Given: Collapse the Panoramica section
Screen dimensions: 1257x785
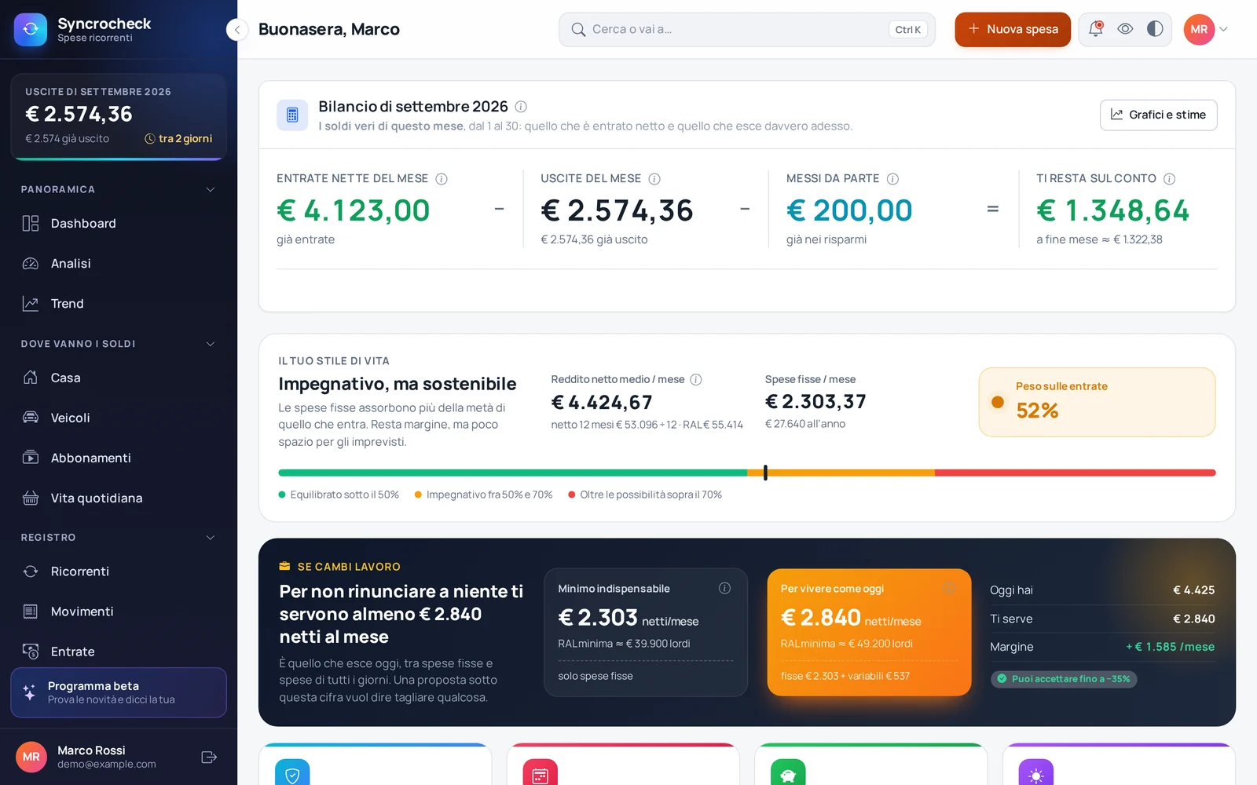Looking at the screenshot, I should (x=210, y=189).
